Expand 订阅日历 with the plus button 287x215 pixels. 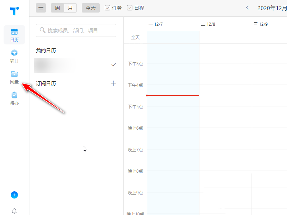[113, 83]
